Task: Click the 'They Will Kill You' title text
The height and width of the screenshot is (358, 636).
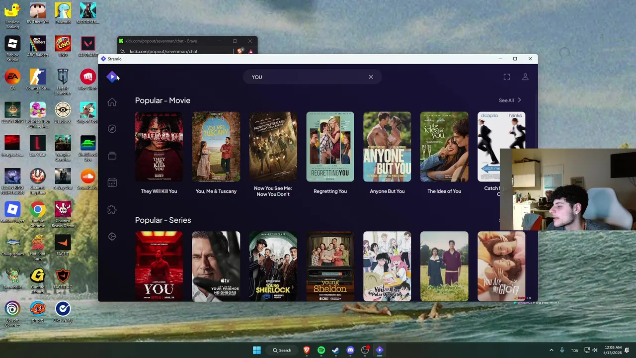Action: tap(159, 191)
